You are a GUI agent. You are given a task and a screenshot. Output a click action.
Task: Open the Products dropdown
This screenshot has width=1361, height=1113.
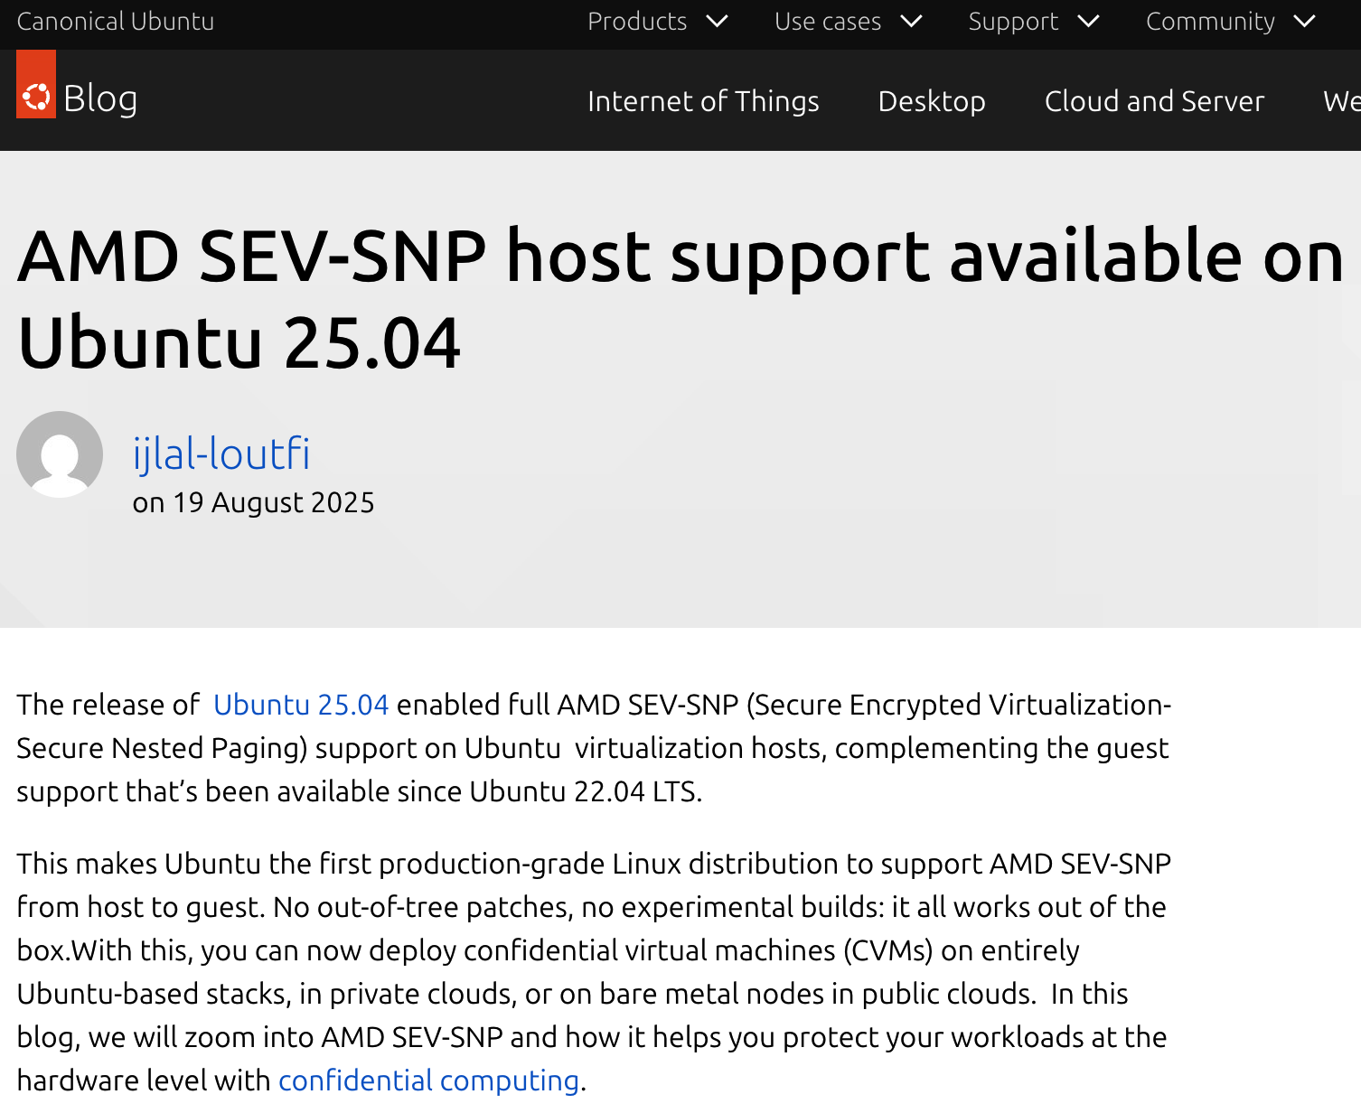pyautogui.click(x=637, y=21)
